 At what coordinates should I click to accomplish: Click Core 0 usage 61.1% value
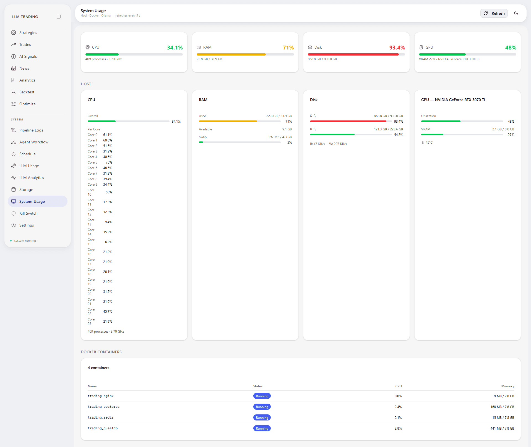pyautogui.click(x=108, y=135)
